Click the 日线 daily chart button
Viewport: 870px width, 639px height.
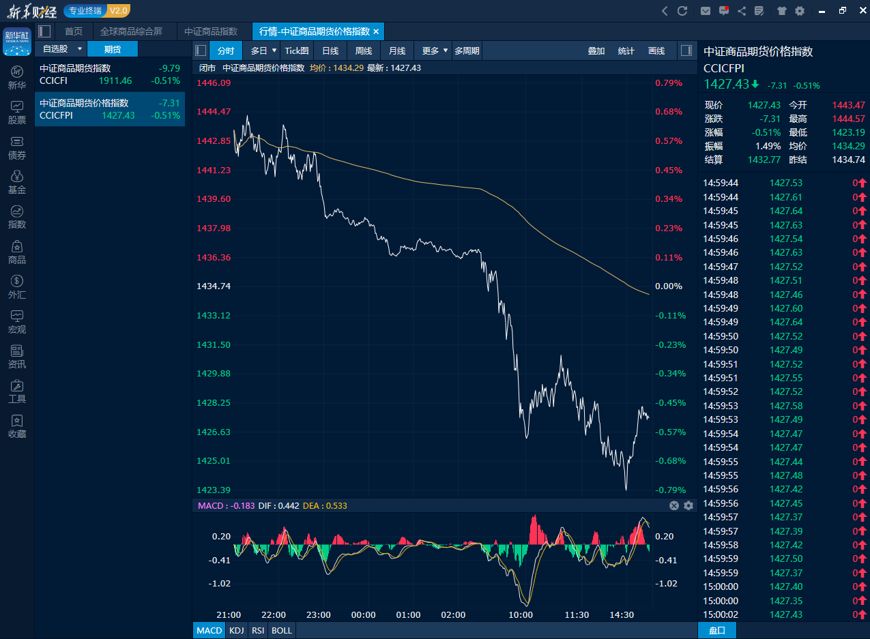coord(330,50)
